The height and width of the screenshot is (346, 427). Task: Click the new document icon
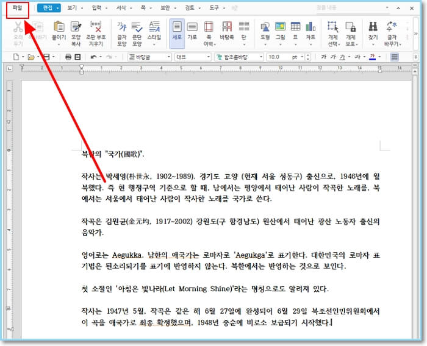16,57
